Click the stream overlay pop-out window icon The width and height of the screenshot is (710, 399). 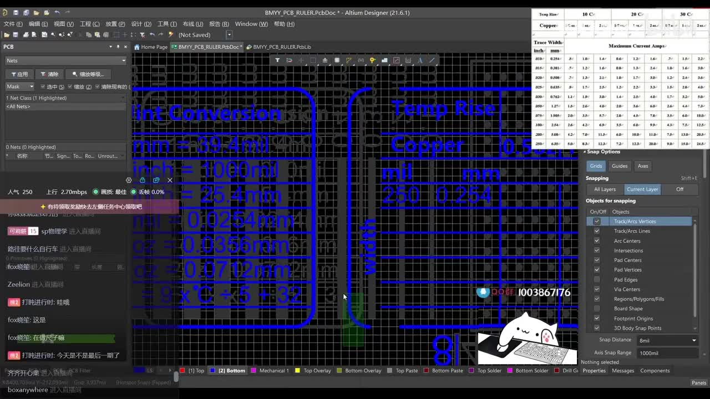(156, 180)
